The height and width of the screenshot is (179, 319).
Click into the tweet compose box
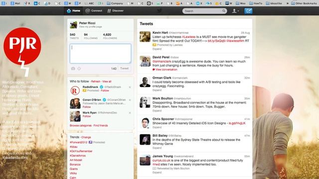[x=100, y=54]
